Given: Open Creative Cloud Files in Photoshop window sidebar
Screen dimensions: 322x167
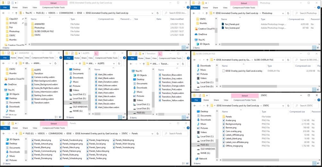Looking at the screenshot, I should pyautogui.click(x=206, y=29).
